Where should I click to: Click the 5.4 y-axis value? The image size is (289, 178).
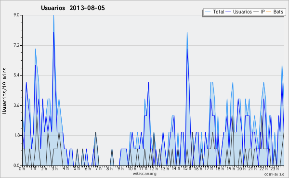17,75
